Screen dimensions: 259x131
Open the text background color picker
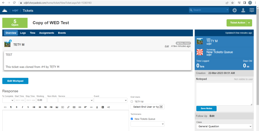click(103, 107)
